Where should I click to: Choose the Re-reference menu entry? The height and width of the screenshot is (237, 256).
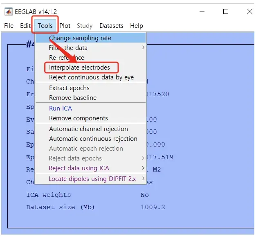pos(67,58)
